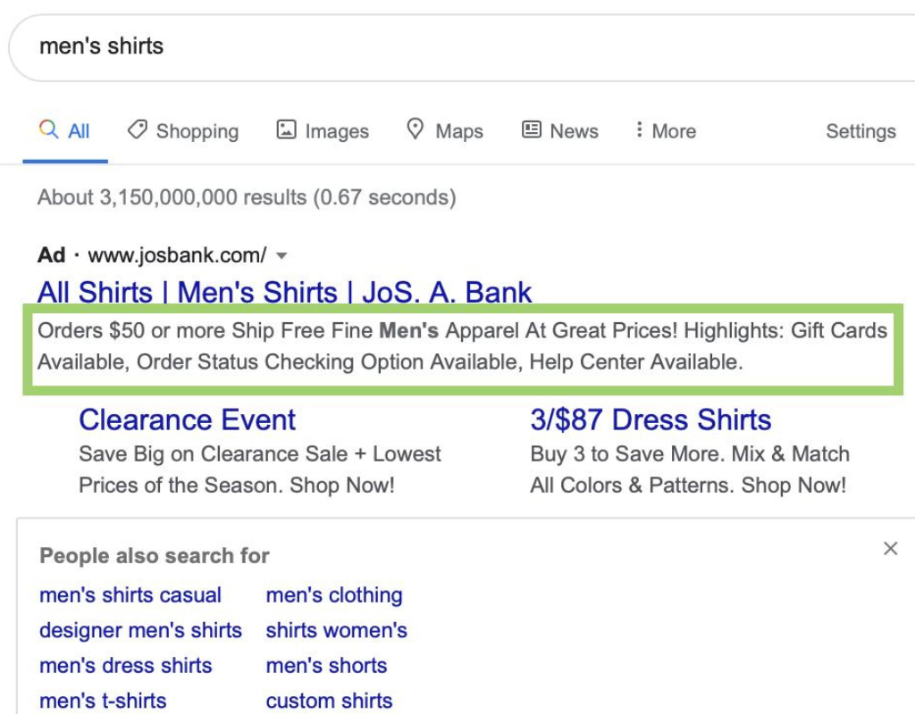Click the Save Big on Clearance Sale description
915x714 pixels.
pyautogui.click(x=260, y=469)
